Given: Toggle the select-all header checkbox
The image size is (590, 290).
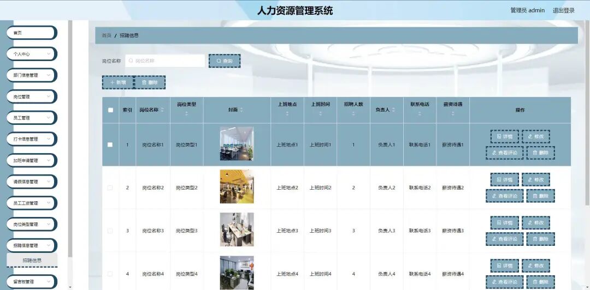Looking at the screenshot, I should coord(110,110).
